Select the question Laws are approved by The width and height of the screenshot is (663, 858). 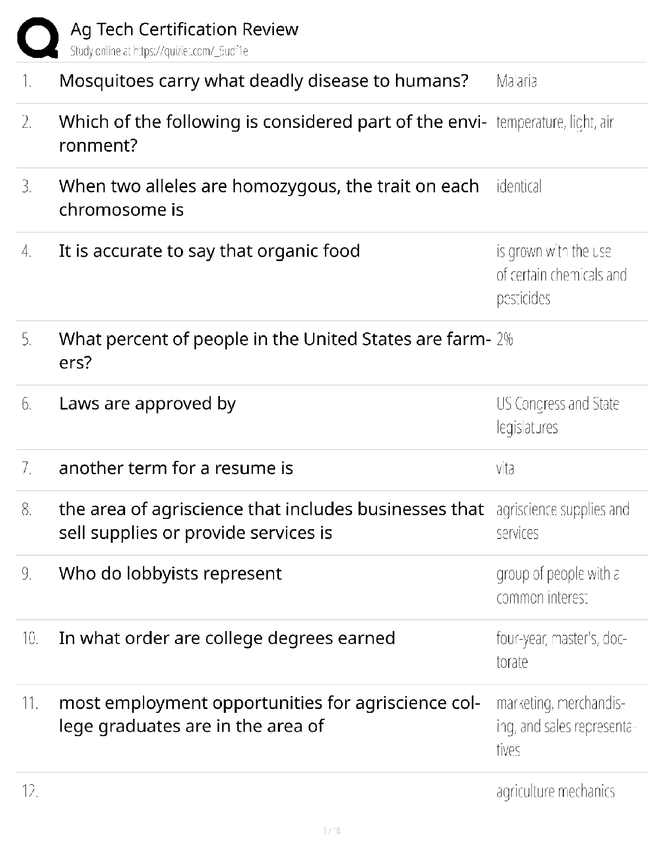pos(147,404)
